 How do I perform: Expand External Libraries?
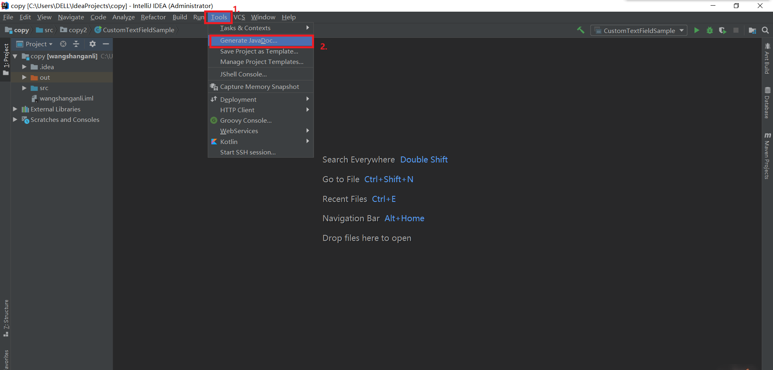click(15, 109)
